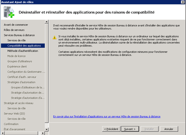This screenshot has width=186, height=135.
Task: Go back with the Précédent button
Action: [x=111, y=129]
